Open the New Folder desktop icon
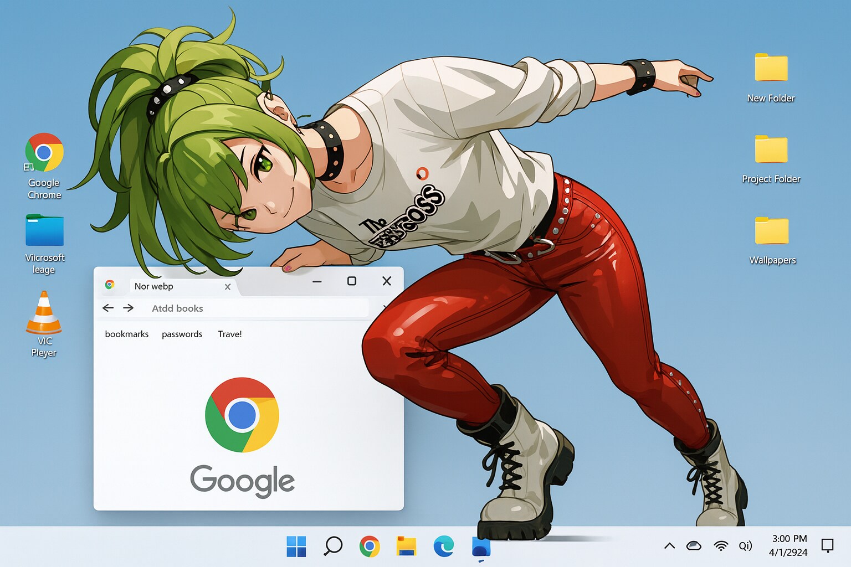The width and height of the screenshot is (851, 567). [771, 68]
